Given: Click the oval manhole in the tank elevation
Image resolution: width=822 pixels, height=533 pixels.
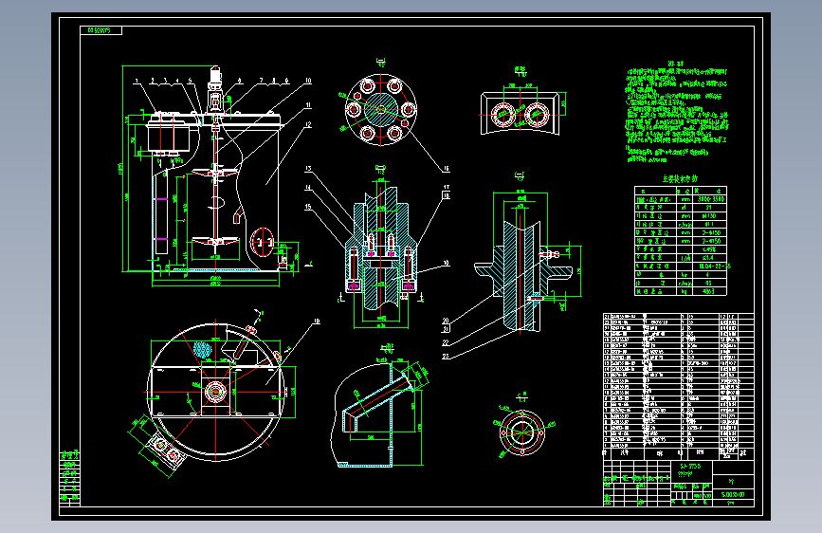Looking at the screenshot, I should (x=262, y=243).
